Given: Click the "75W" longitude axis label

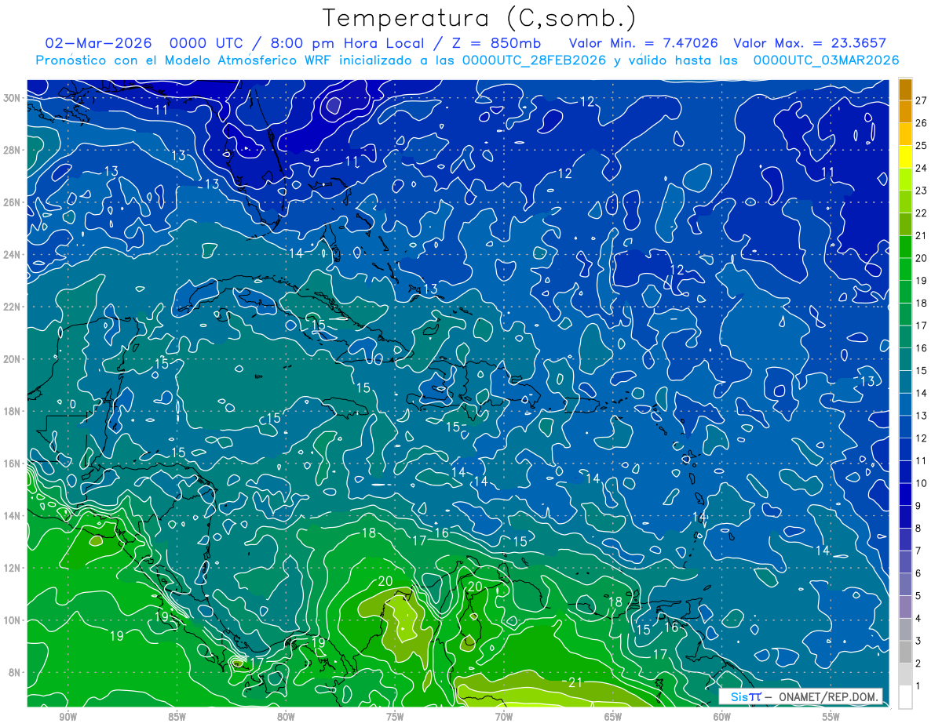Looking at the screenshot, I should point(395,717).
